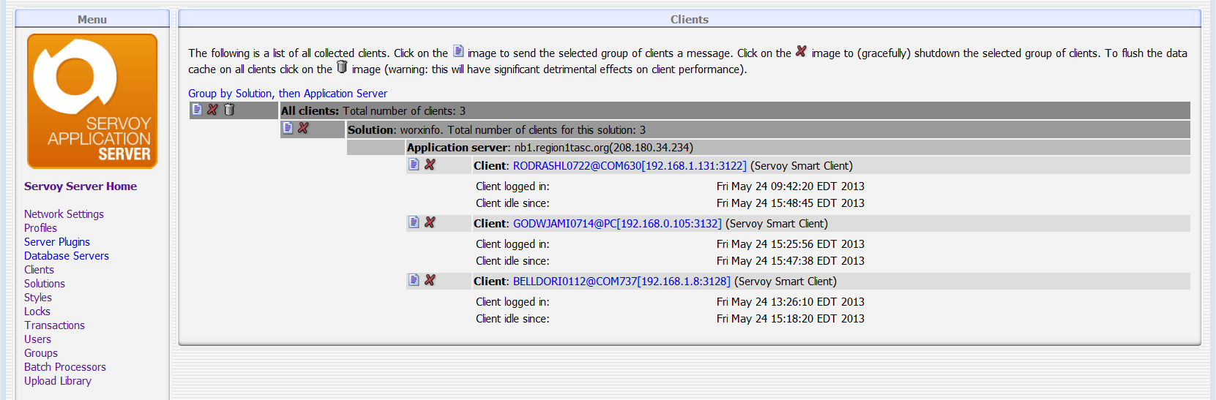Viewport: 1216px width, 400px height.
Task: Click idle time 'Fri May 24 15:18:20 EDT 2013'
Action: click(x=791, y=319)
